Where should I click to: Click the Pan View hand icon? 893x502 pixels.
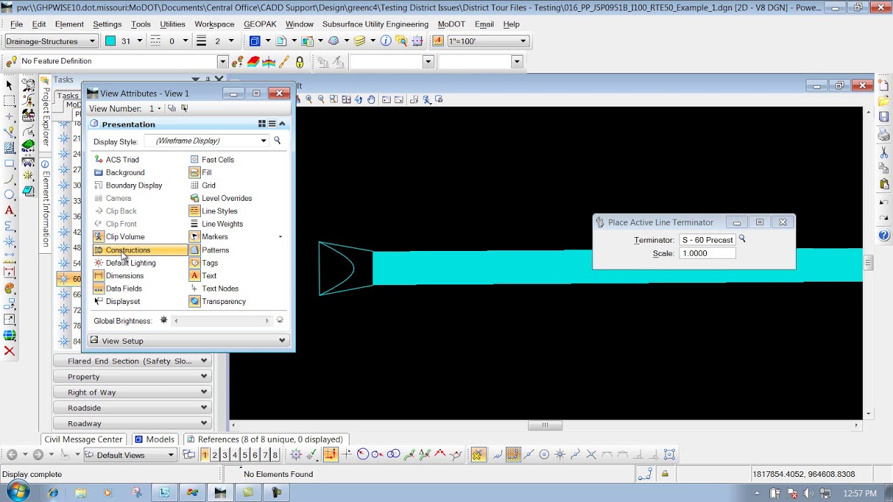point(371,100)
